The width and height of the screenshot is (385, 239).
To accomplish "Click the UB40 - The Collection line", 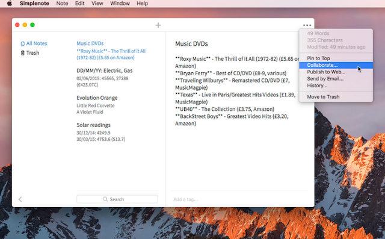I will [224, 109].
